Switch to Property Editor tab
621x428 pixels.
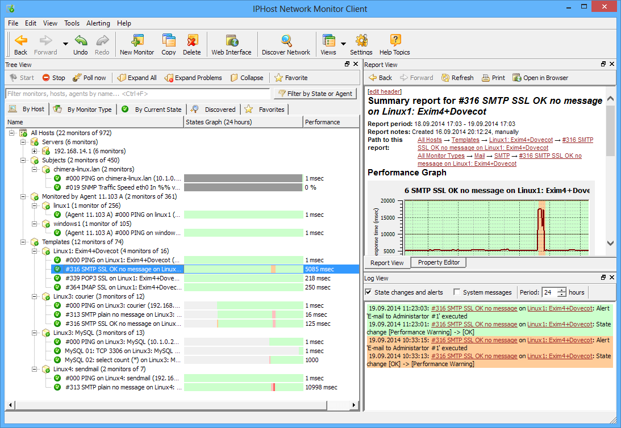pos(439,262)
